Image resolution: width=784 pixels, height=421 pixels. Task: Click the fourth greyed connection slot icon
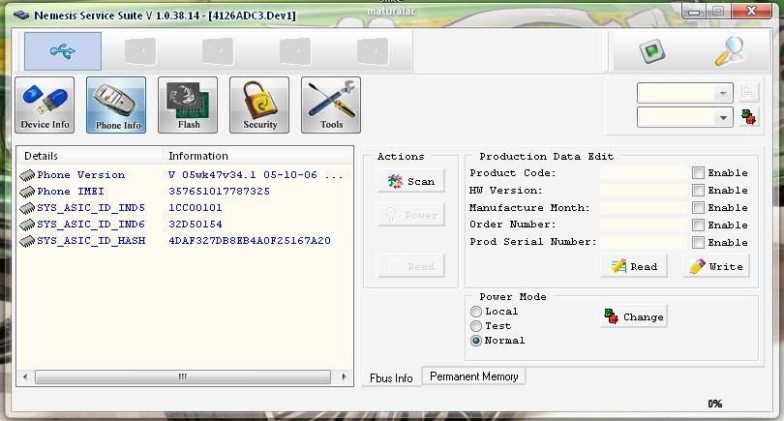[295, 51]
